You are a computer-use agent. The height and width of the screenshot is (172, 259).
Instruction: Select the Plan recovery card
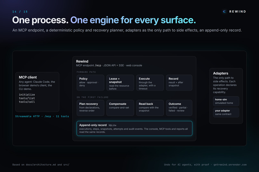[x=90, y=108]
